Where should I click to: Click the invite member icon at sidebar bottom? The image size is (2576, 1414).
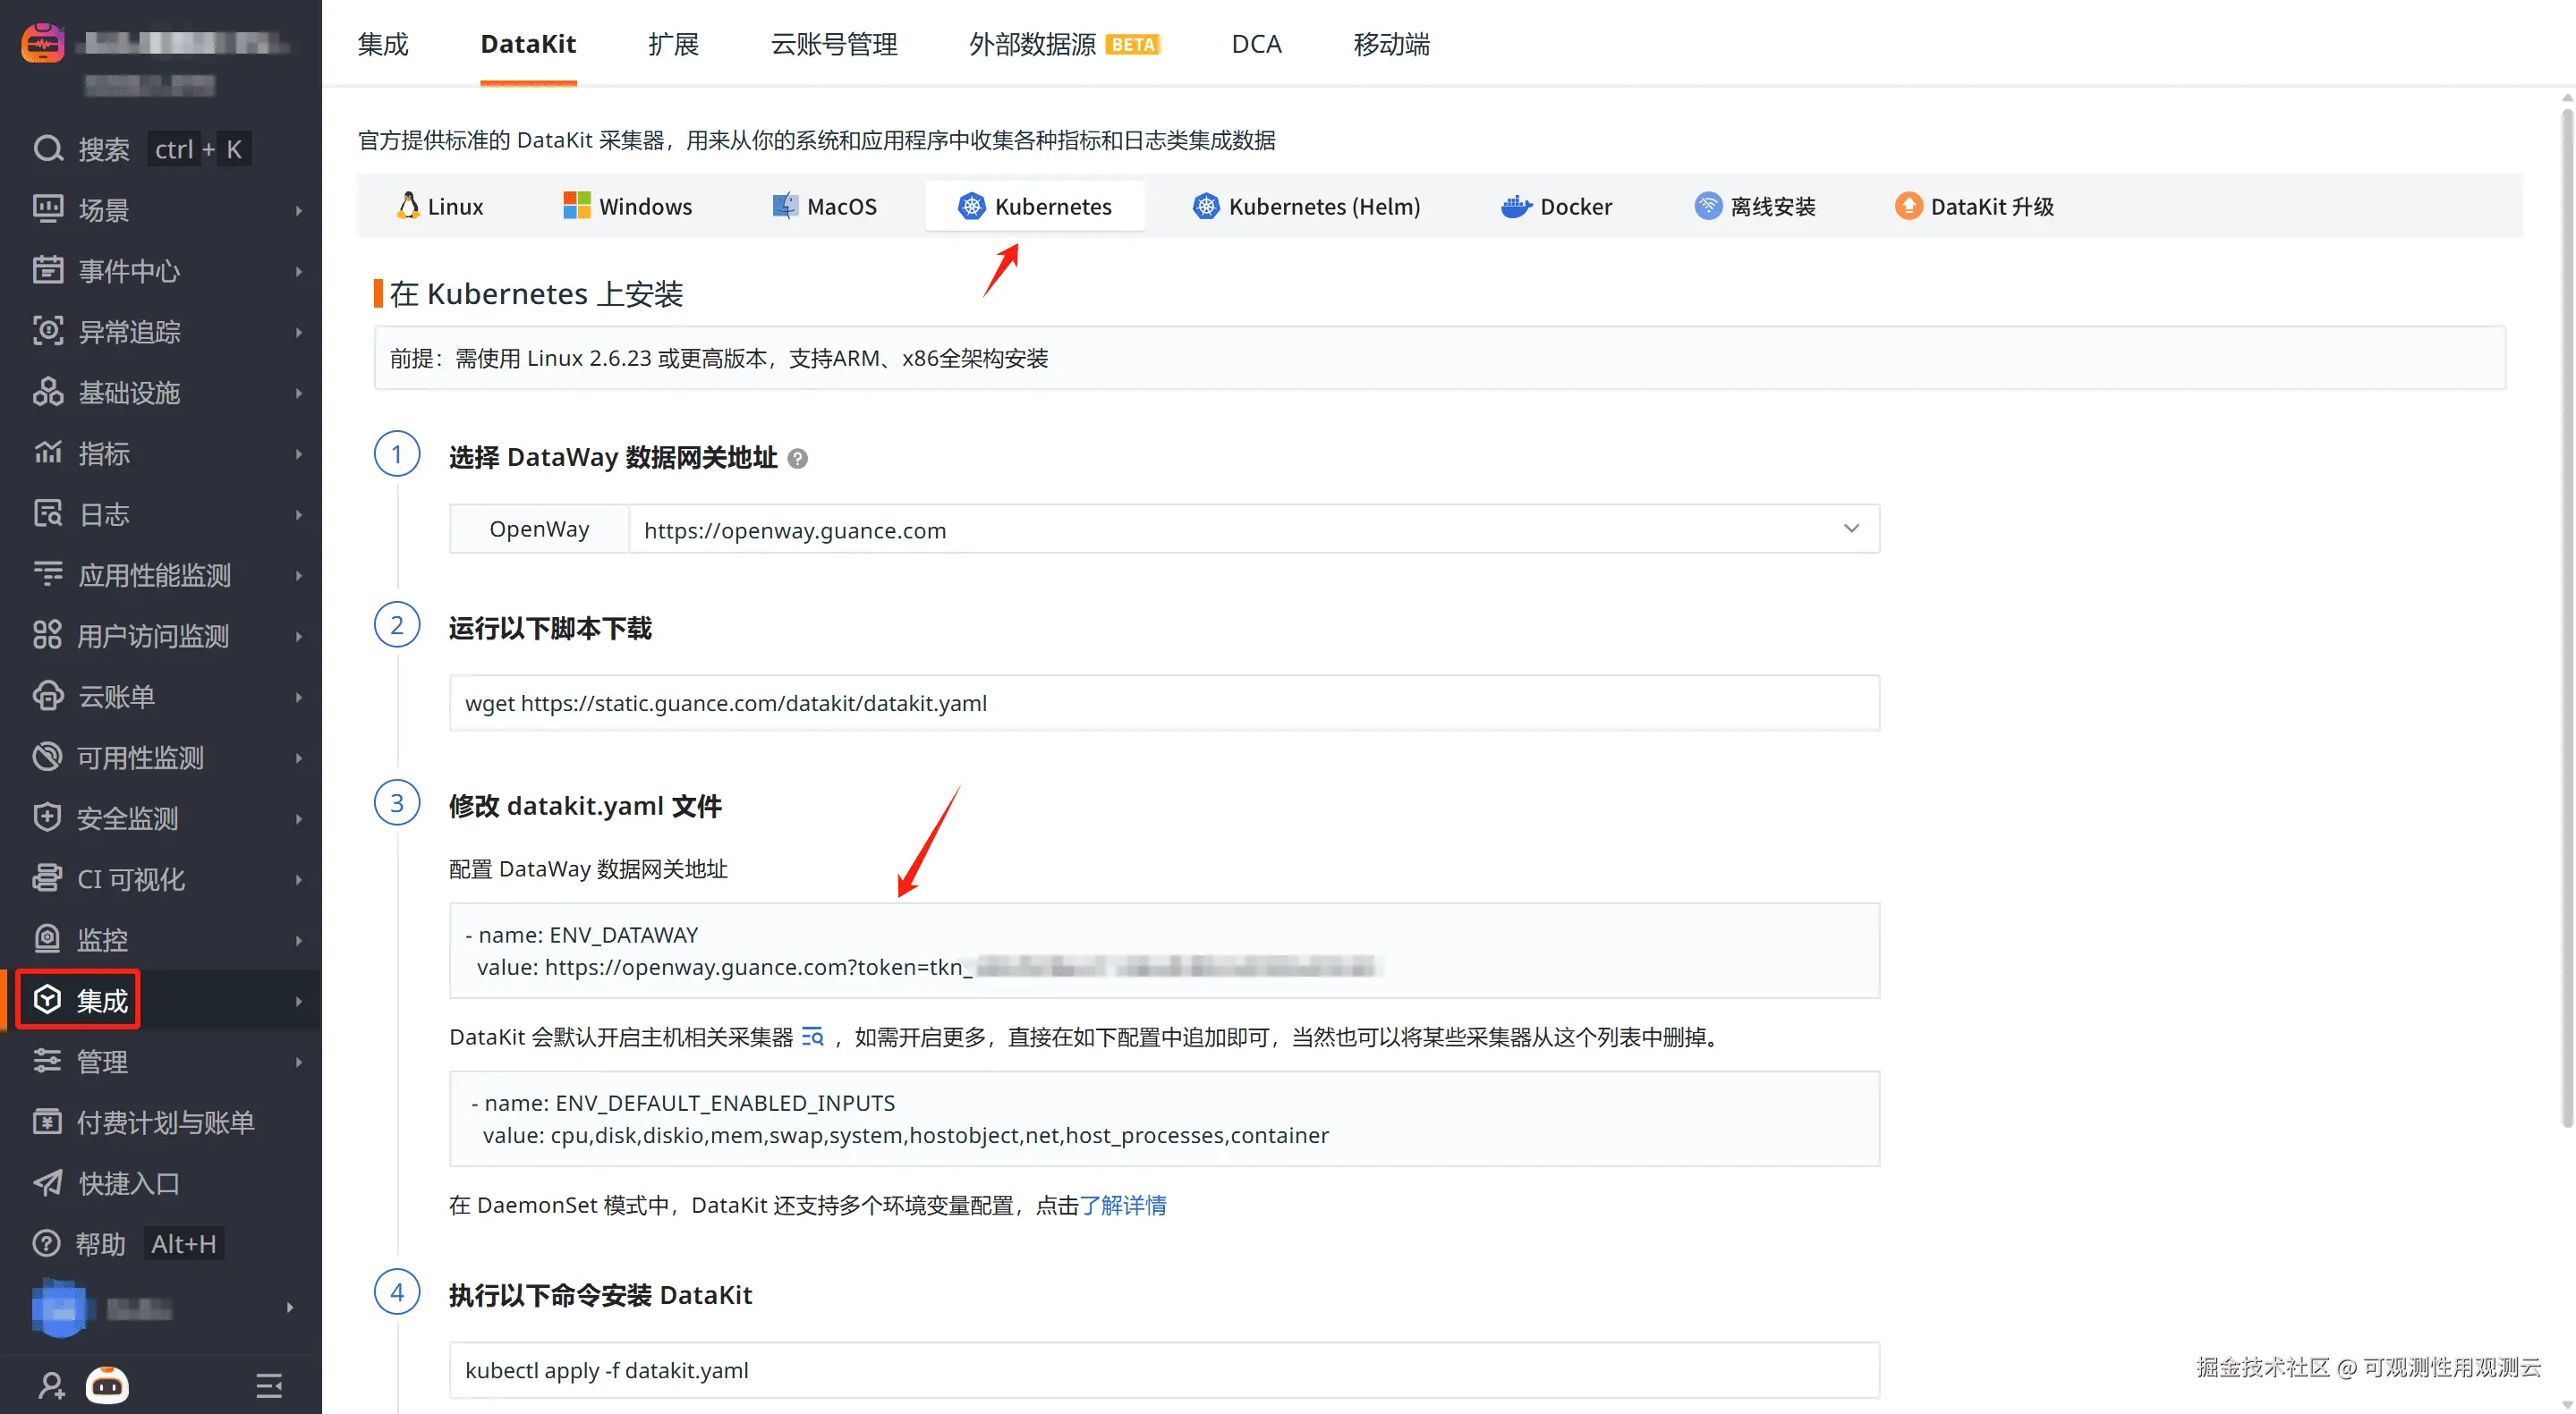coord(52,1386)
